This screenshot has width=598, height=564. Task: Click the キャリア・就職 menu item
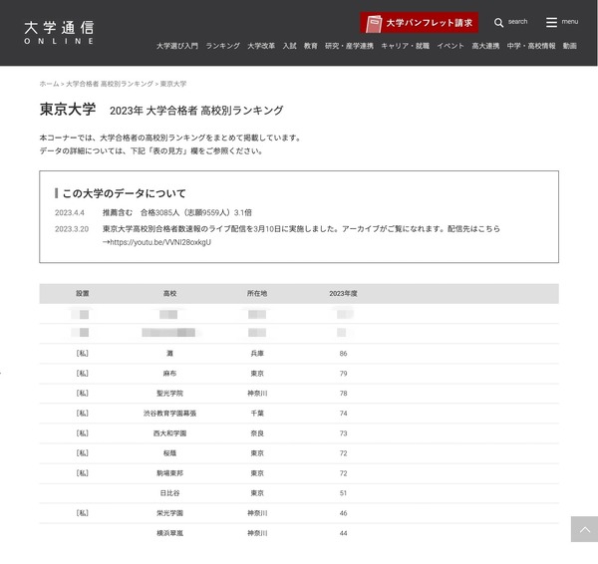coord(406,46)
